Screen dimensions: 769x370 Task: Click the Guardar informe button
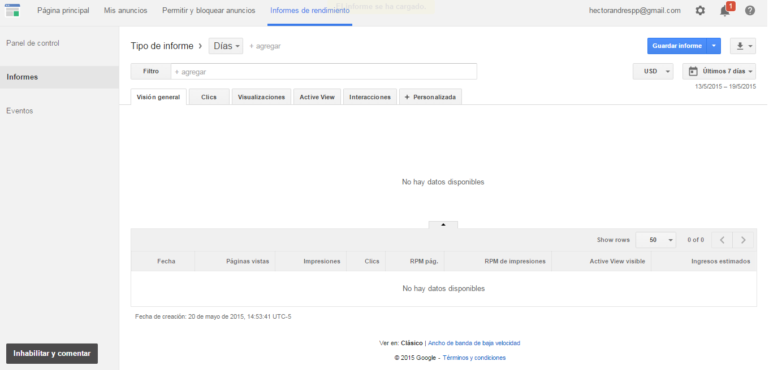coord(677,46)
